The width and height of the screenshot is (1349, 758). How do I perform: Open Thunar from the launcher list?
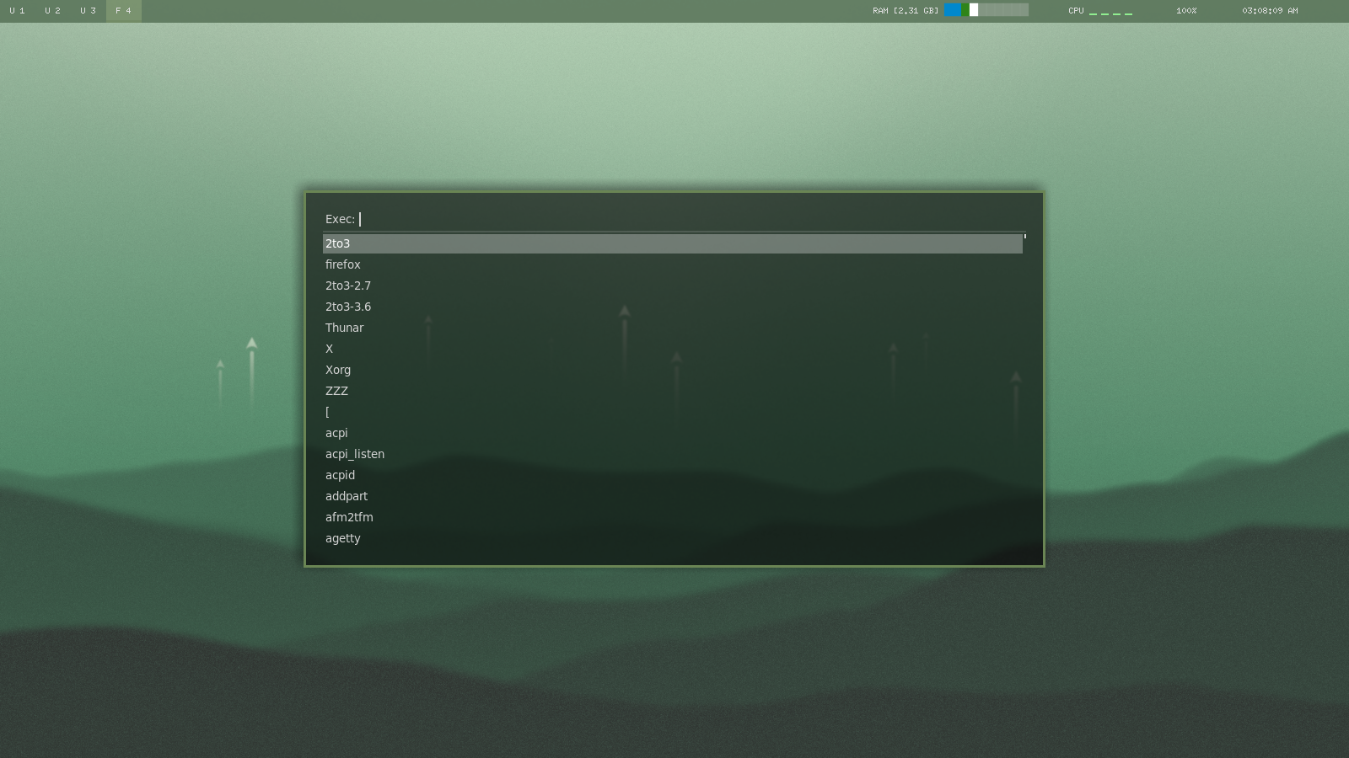673,328
